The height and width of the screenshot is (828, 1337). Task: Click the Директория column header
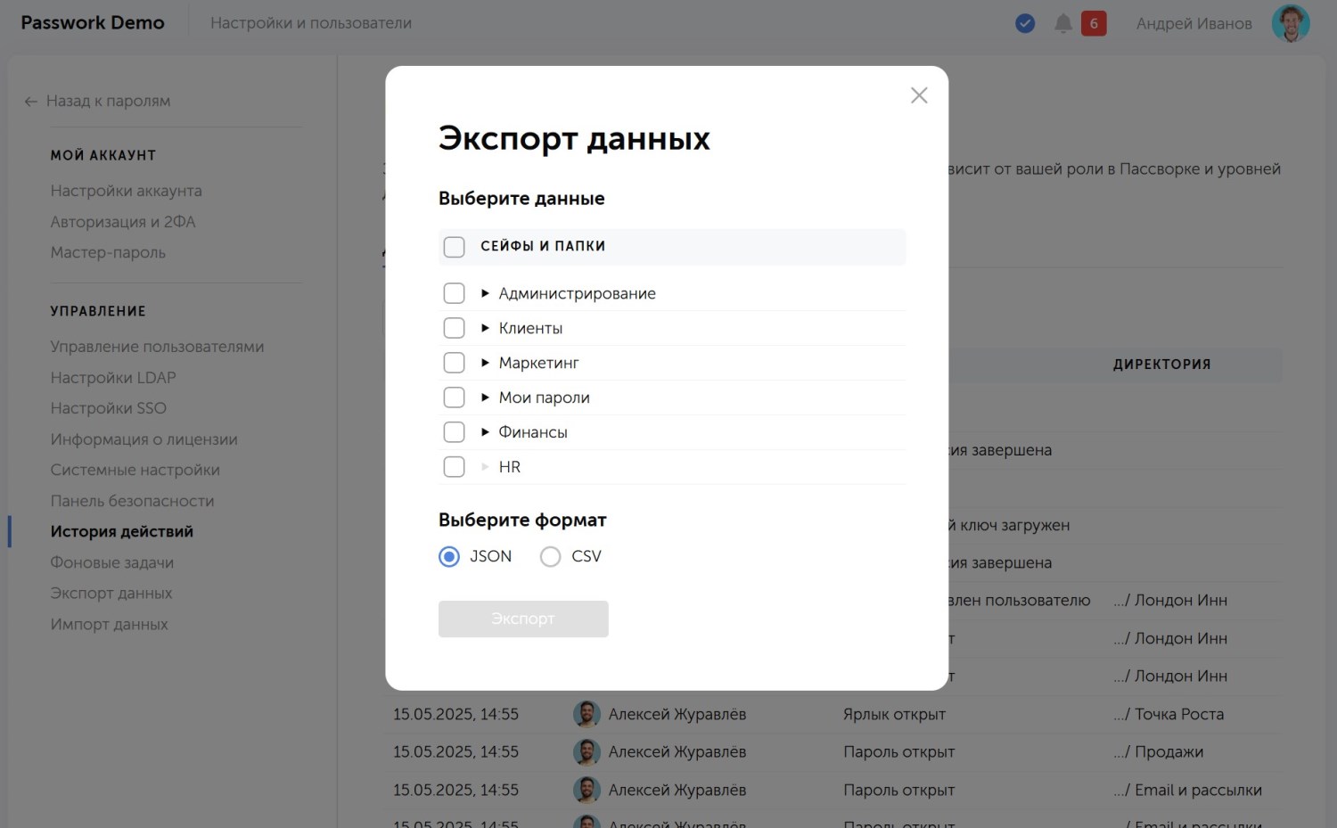pos(1162,365)
